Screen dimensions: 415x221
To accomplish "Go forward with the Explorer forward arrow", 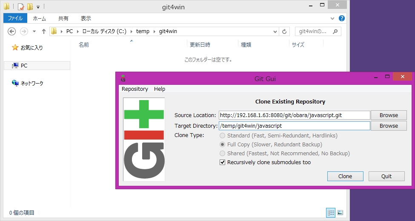I will pyautogui.click(x=24, y=31).
